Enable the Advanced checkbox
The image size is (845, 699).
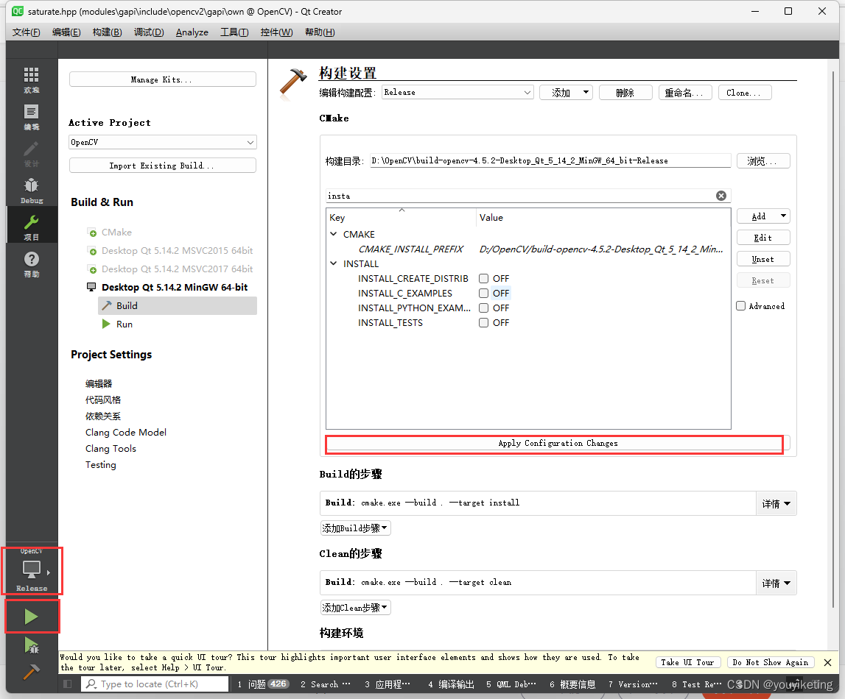coord(741,306)
